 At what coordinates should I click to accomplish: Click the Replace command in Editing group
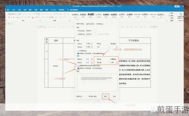coord(171,15)
